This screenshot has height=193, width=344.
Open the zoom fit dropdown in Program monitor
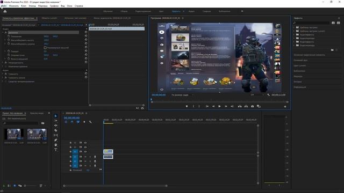(183, 95)
